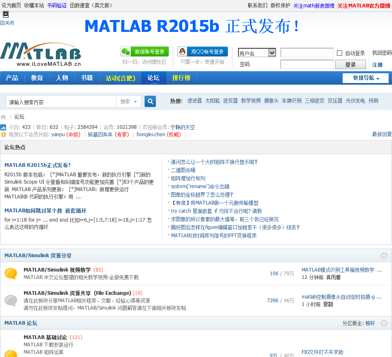
Task: Log in with QQ account button
Action: point(203,52)
